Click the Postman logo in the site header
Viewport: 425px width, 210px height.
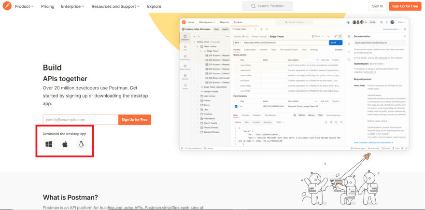7,6
